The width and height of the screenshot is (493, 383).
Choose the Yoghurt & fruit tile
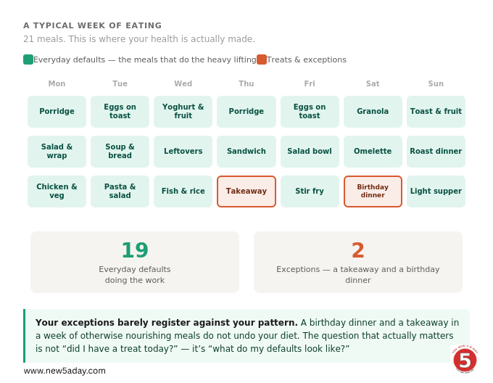tap(183, 112)
